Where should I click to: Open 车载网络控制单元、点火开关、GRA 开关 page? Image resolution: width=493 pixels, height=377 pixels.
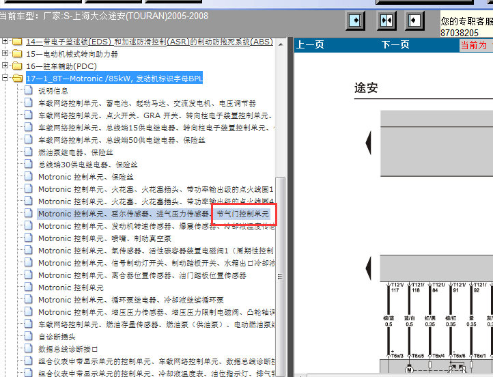tap(155, 115)
